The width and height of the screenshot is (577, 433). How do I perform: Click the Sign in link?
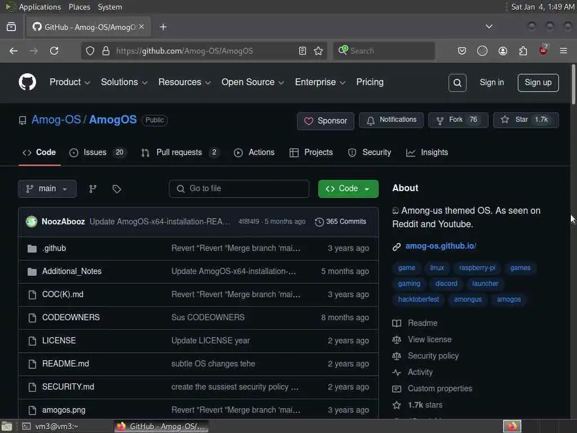(x=491, y=82)
